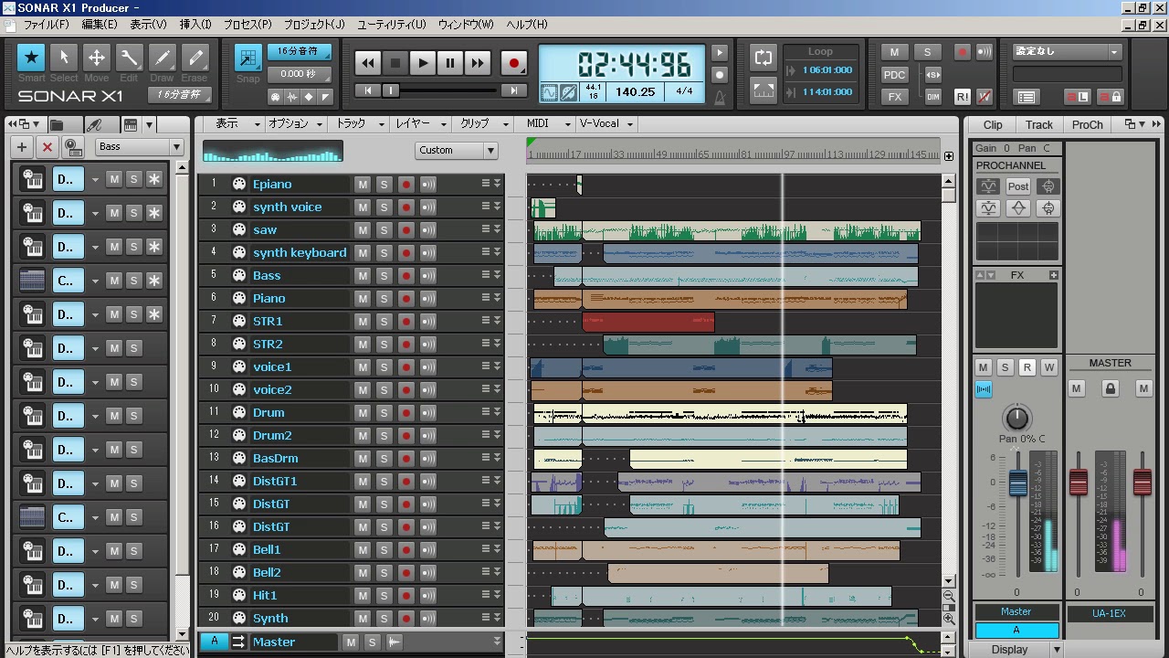Click the audio engine icon in Mix module
The height and width of the screenshot is (658, 1169).
point(985,52)
